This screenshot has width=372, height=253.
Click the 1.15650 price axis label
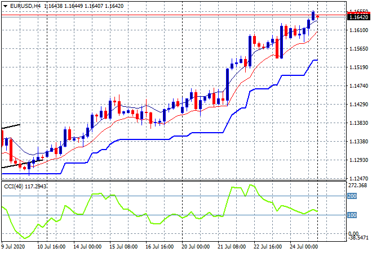point(358,49)
